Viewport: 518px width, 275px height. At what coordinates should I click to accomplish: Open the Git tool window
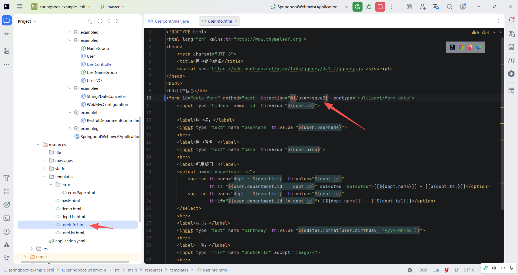click(x=7, y=258)
